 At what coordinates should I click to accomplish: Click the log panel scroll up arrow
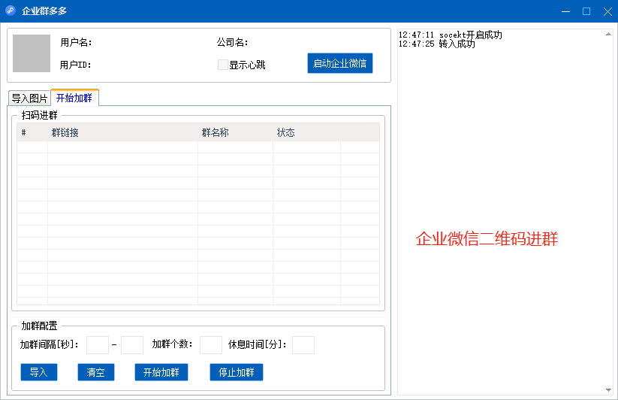tap(608, 35)
